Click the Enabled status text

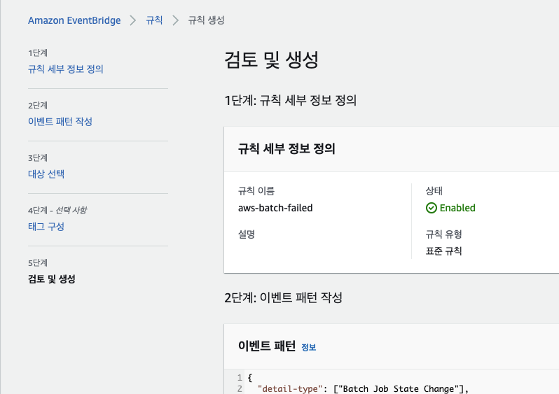457,208
